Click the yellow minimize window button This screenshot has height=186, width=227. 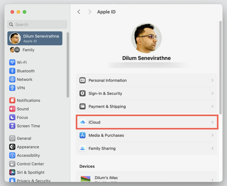[x=18, y=12]
